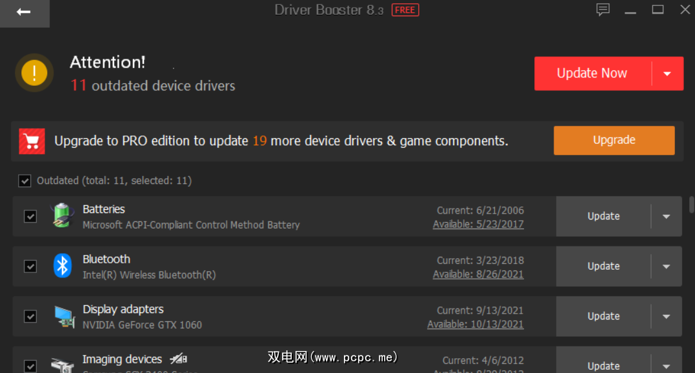This screenshot has height=373, width=695.
Task: Expand the Bluetooth Update dropdown arrow
Action: tap(666, 267)
